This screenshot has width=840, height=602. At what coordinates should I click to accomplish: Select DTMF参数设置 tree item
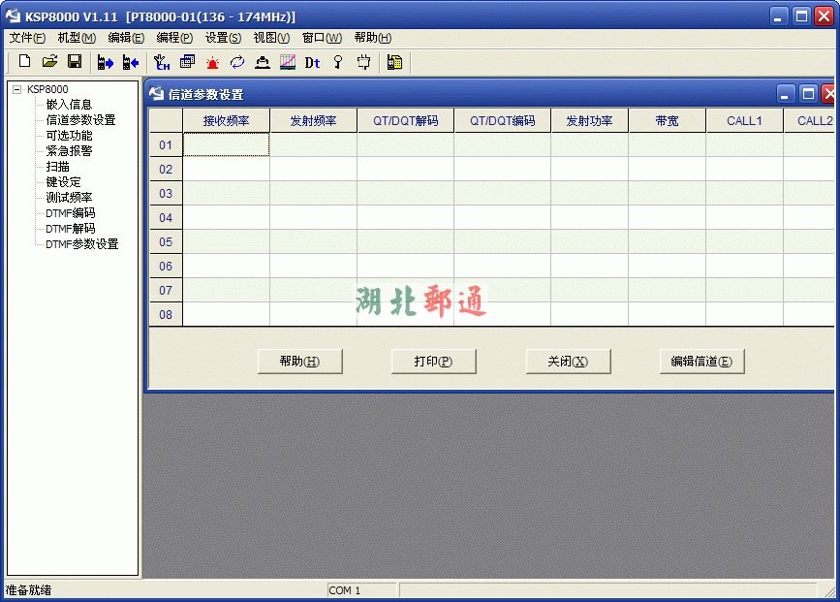coord(81,244)
